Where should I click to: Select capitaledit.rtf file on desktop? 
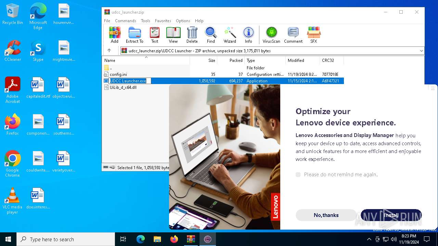[38, 88]
